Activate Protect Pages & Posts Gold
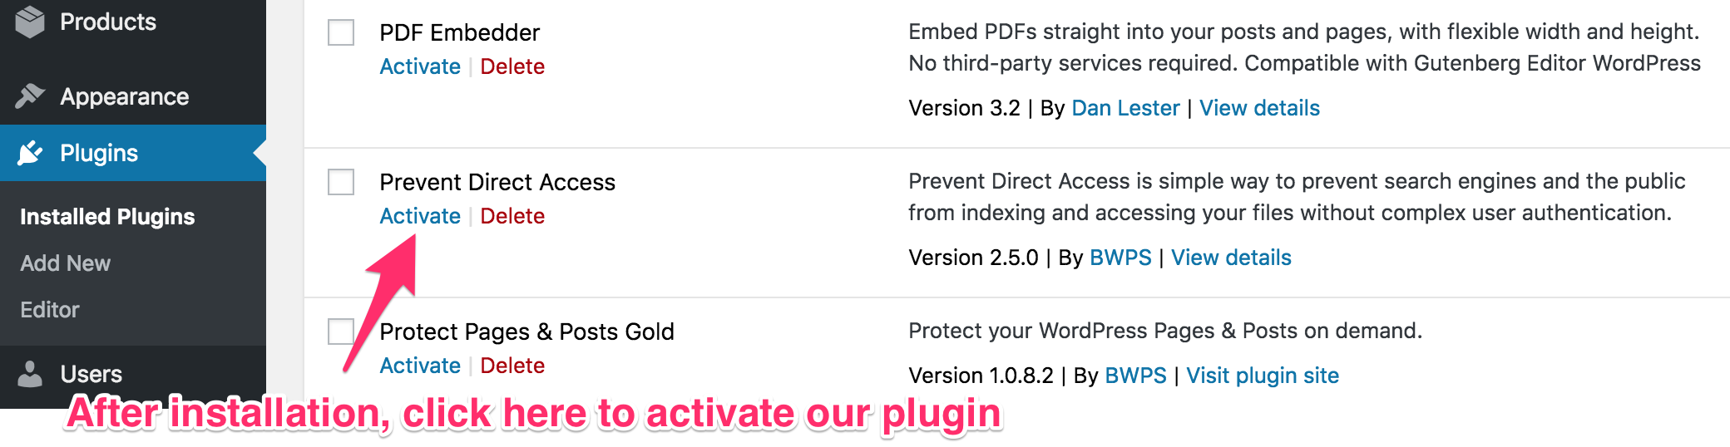This screenshot has width=1730, height=447. coord(420,366)
